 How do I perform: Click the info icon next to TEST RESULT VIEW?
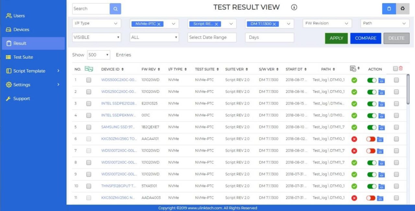pyautogui.click(x=293, y=7)
